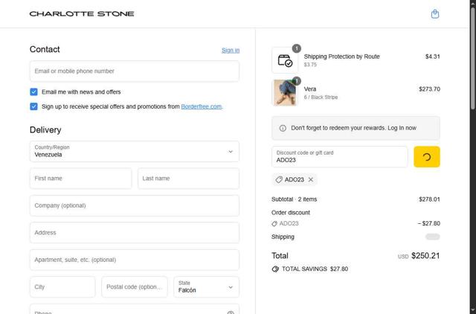This screenshot has width=476, height=314.
Task: Click the Shipping Protection price $4.31
Action: (x=432, y=57)
